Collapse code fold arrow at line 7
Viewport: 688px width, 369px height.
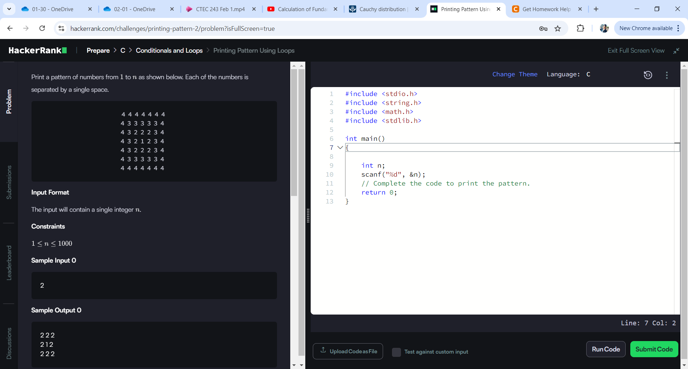340,148
